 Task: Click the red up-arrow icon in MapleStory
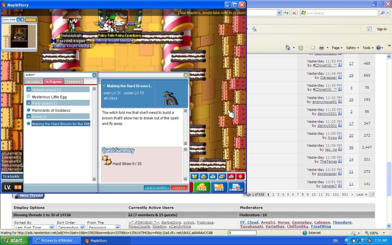pos(240,176)
